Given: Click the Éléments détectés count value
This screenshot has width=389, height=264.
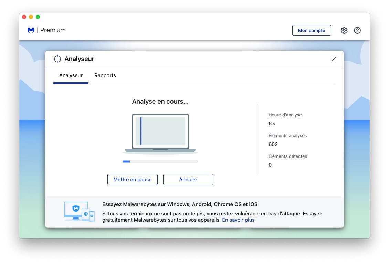Looking at the screenshot, I should [270, 165].
